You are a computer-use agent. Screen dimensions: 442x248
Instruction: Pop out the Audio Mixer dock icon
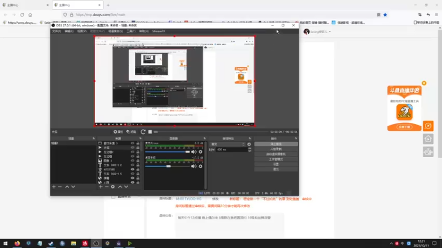(x=204, y=139)
